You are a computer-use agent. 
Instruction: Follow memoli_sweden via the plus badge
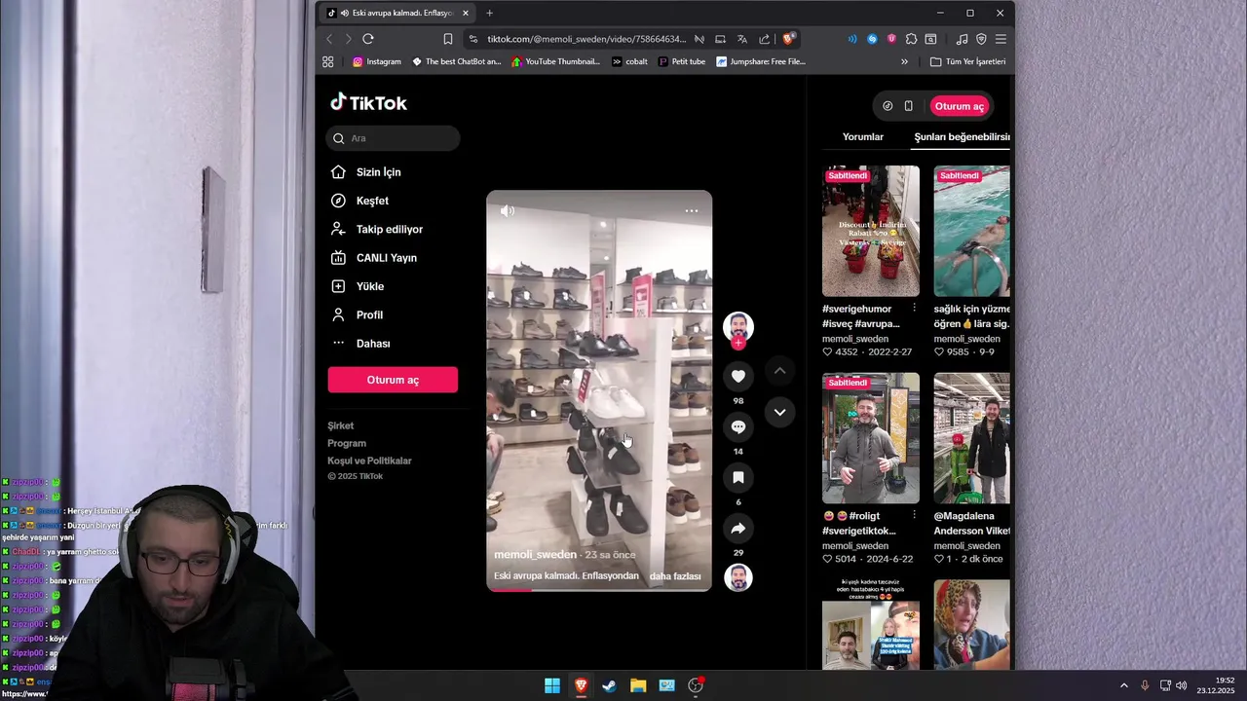point(738,343)
